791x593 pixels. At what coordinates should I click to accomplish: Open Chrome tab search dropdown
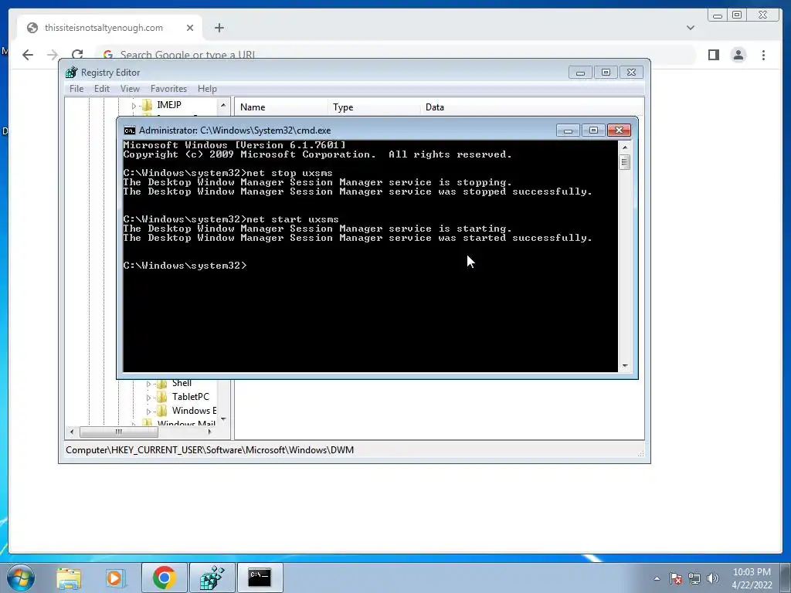coord(691,28)
